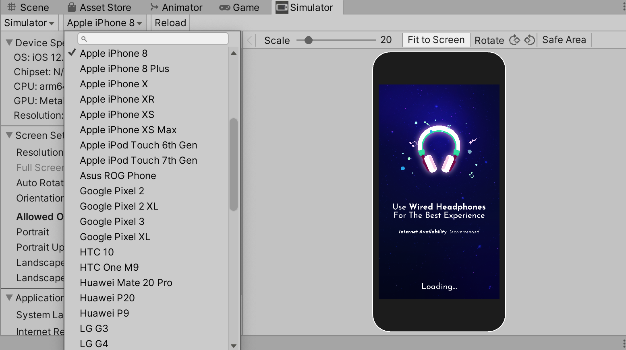
Task: Click the Reload button
Action: pos(170,23)
